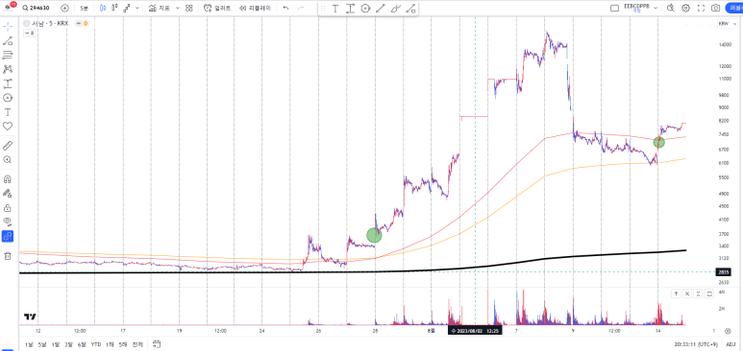Select the 6달 date range
743x351 pixels.
(83, 344)
